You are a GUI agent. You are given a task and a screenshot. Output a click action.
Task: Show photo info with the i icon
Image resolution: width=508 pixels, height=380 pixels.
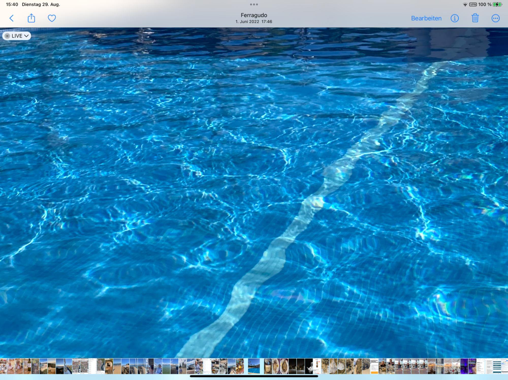(455, 18)
